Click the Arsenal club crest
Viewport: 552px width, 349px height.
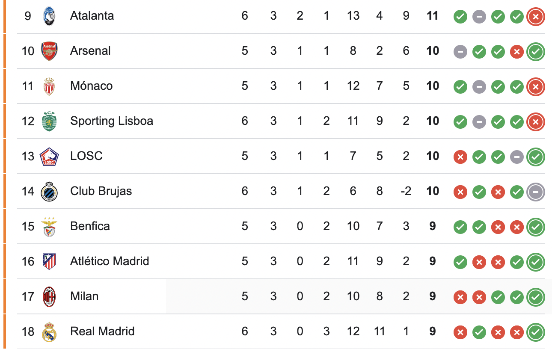point(49,51)
